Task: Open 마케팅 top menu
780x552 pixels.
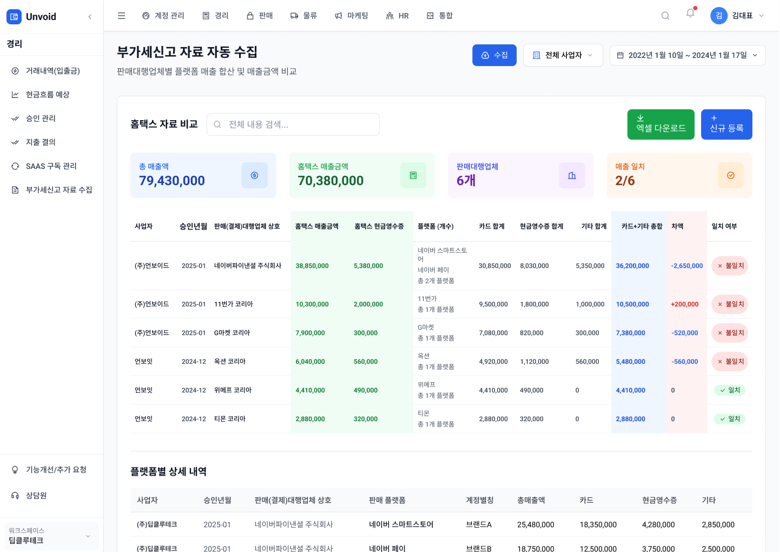Action: (351, 16)
